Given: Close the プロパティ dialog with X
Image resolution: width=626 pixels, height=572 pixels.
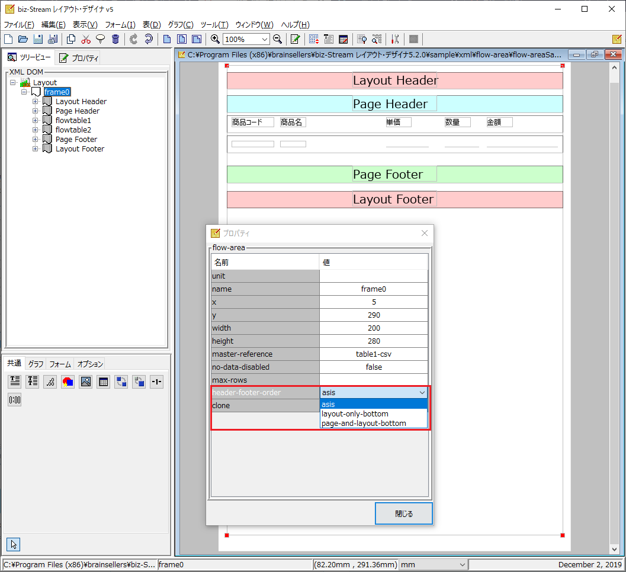Looking at the screenshot, I should (x=425, y=233).
